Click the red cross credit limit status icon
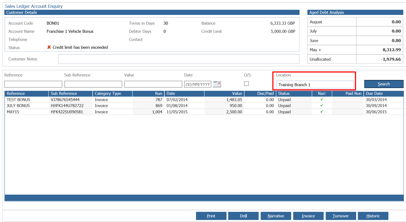This screenshot has height=222, width=406. (49, 47)
